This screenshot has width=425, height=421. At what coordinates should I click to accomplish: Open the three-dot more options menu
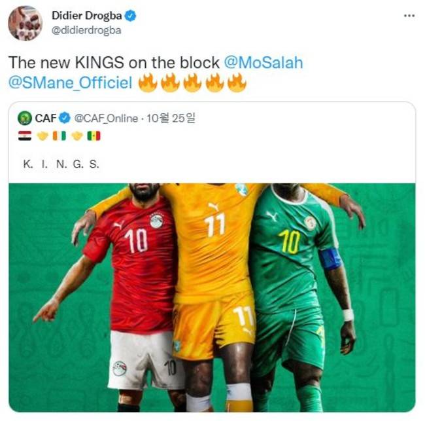click(409, 16)
